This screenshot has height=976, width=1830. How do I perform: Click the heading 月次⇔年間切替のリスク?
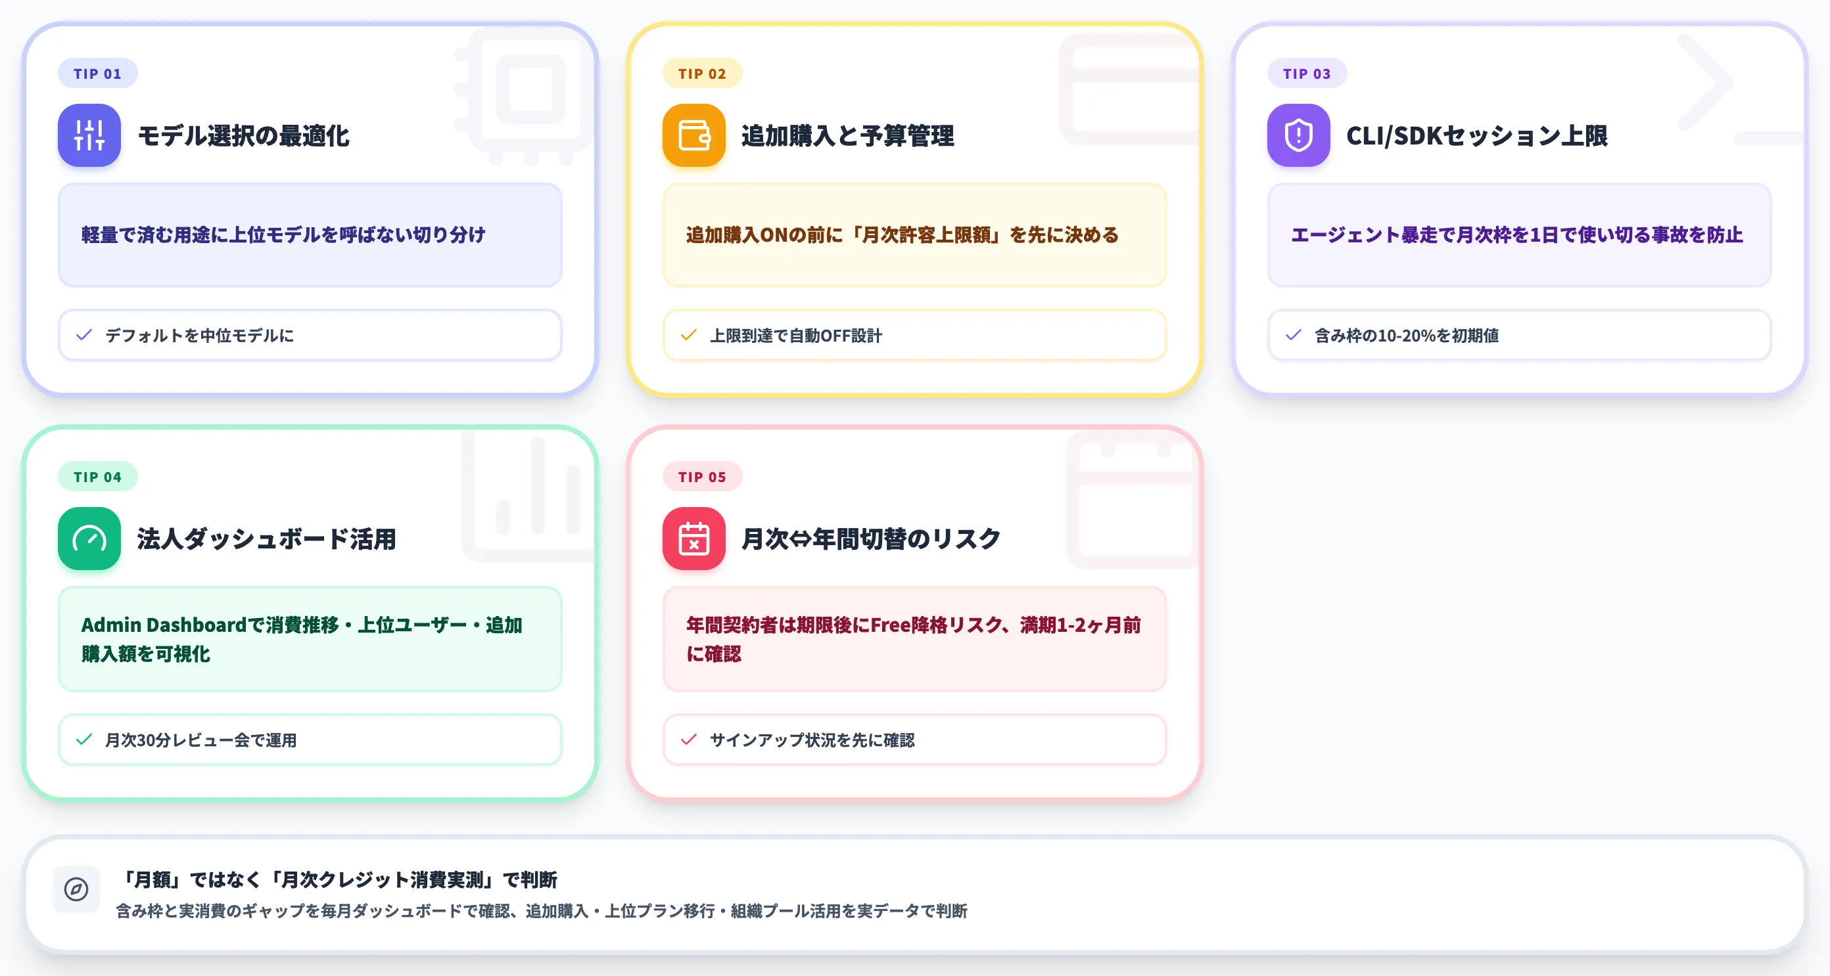pos(872,539)
